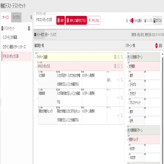Select the カラフル display mode

(158, 20)
